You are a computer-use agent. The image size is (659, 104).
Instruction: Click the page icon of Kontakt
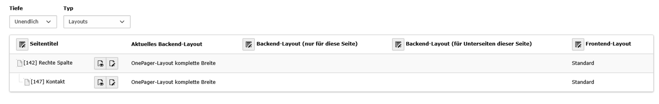27,82
